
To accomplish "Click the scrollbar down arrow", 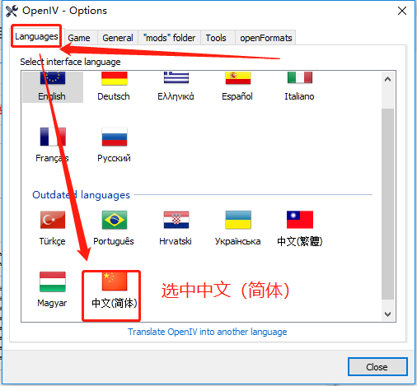I will point(387,314).
